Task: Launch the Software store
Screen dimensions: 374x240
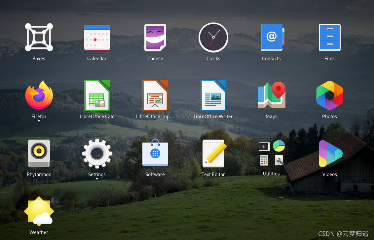Action: point(155,153)
